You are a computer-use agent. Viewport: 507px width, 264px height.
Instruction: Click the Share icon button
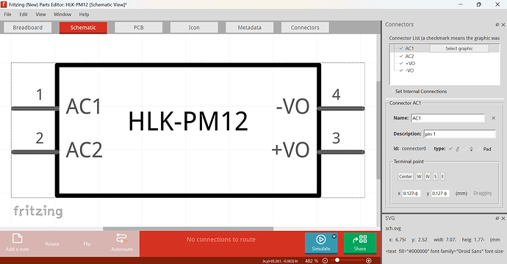(360, 243)
